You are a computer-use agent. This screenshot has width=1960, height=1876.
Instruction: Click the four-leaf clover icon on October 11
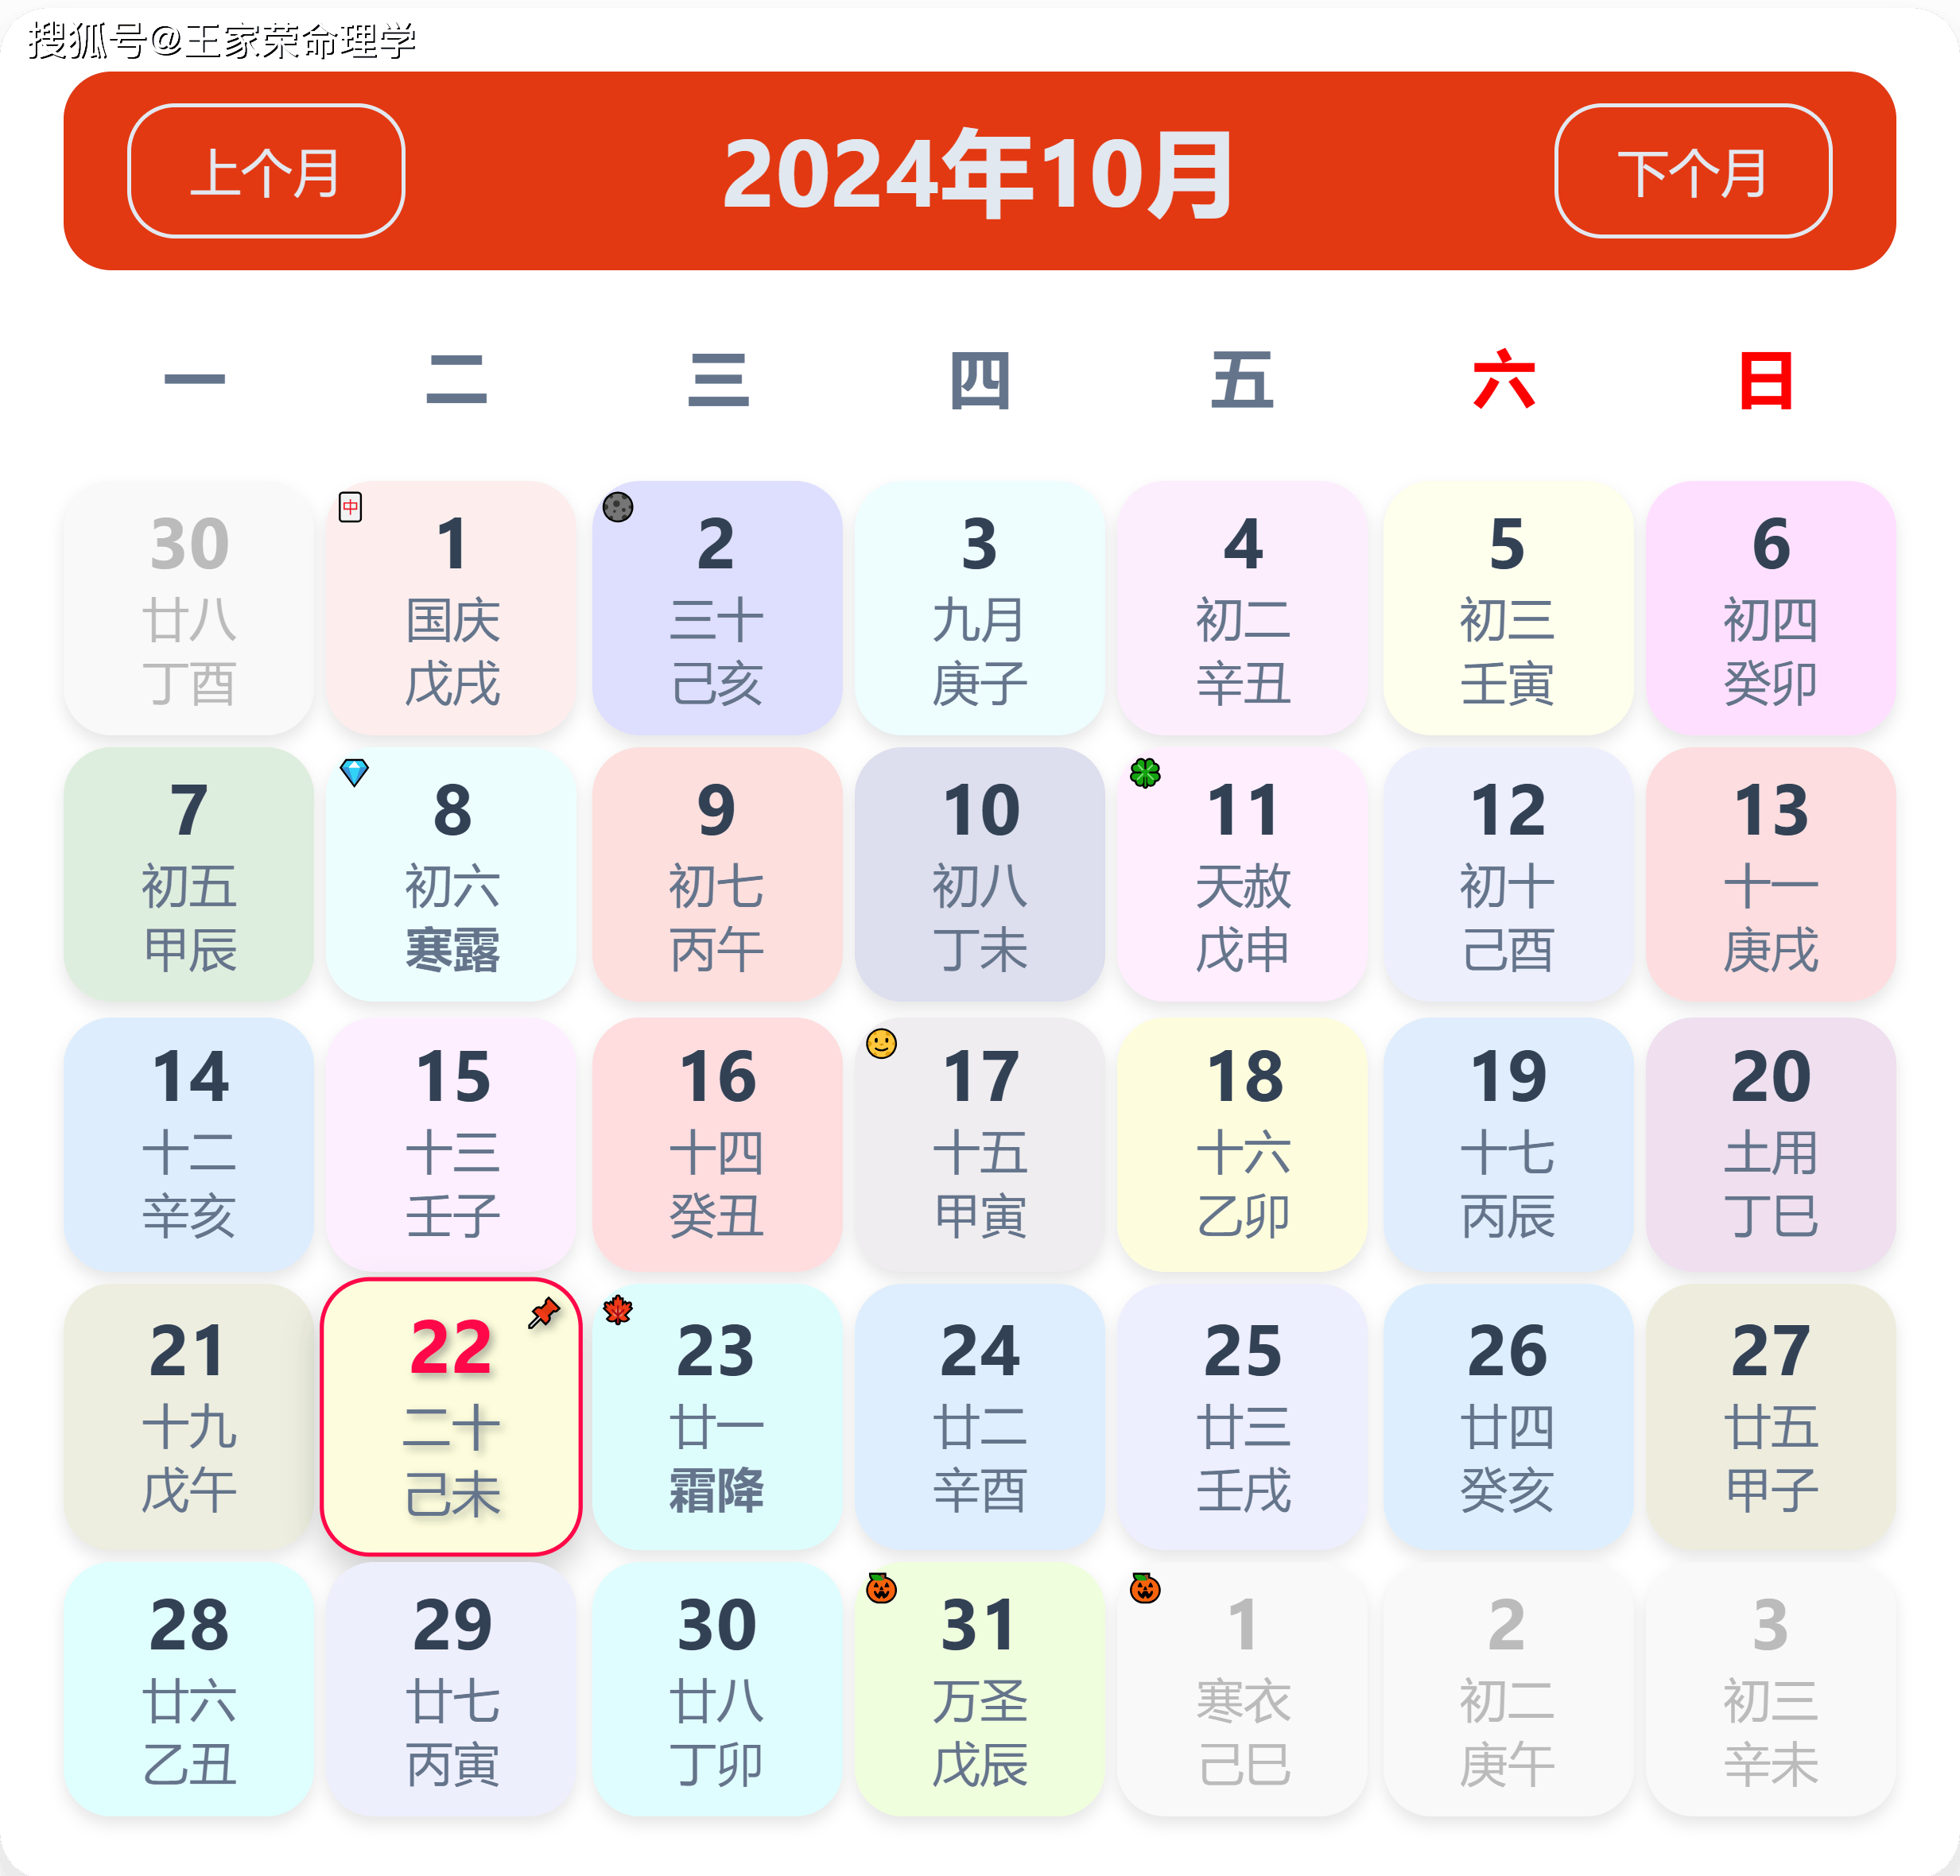click(x=1146, y=773)
